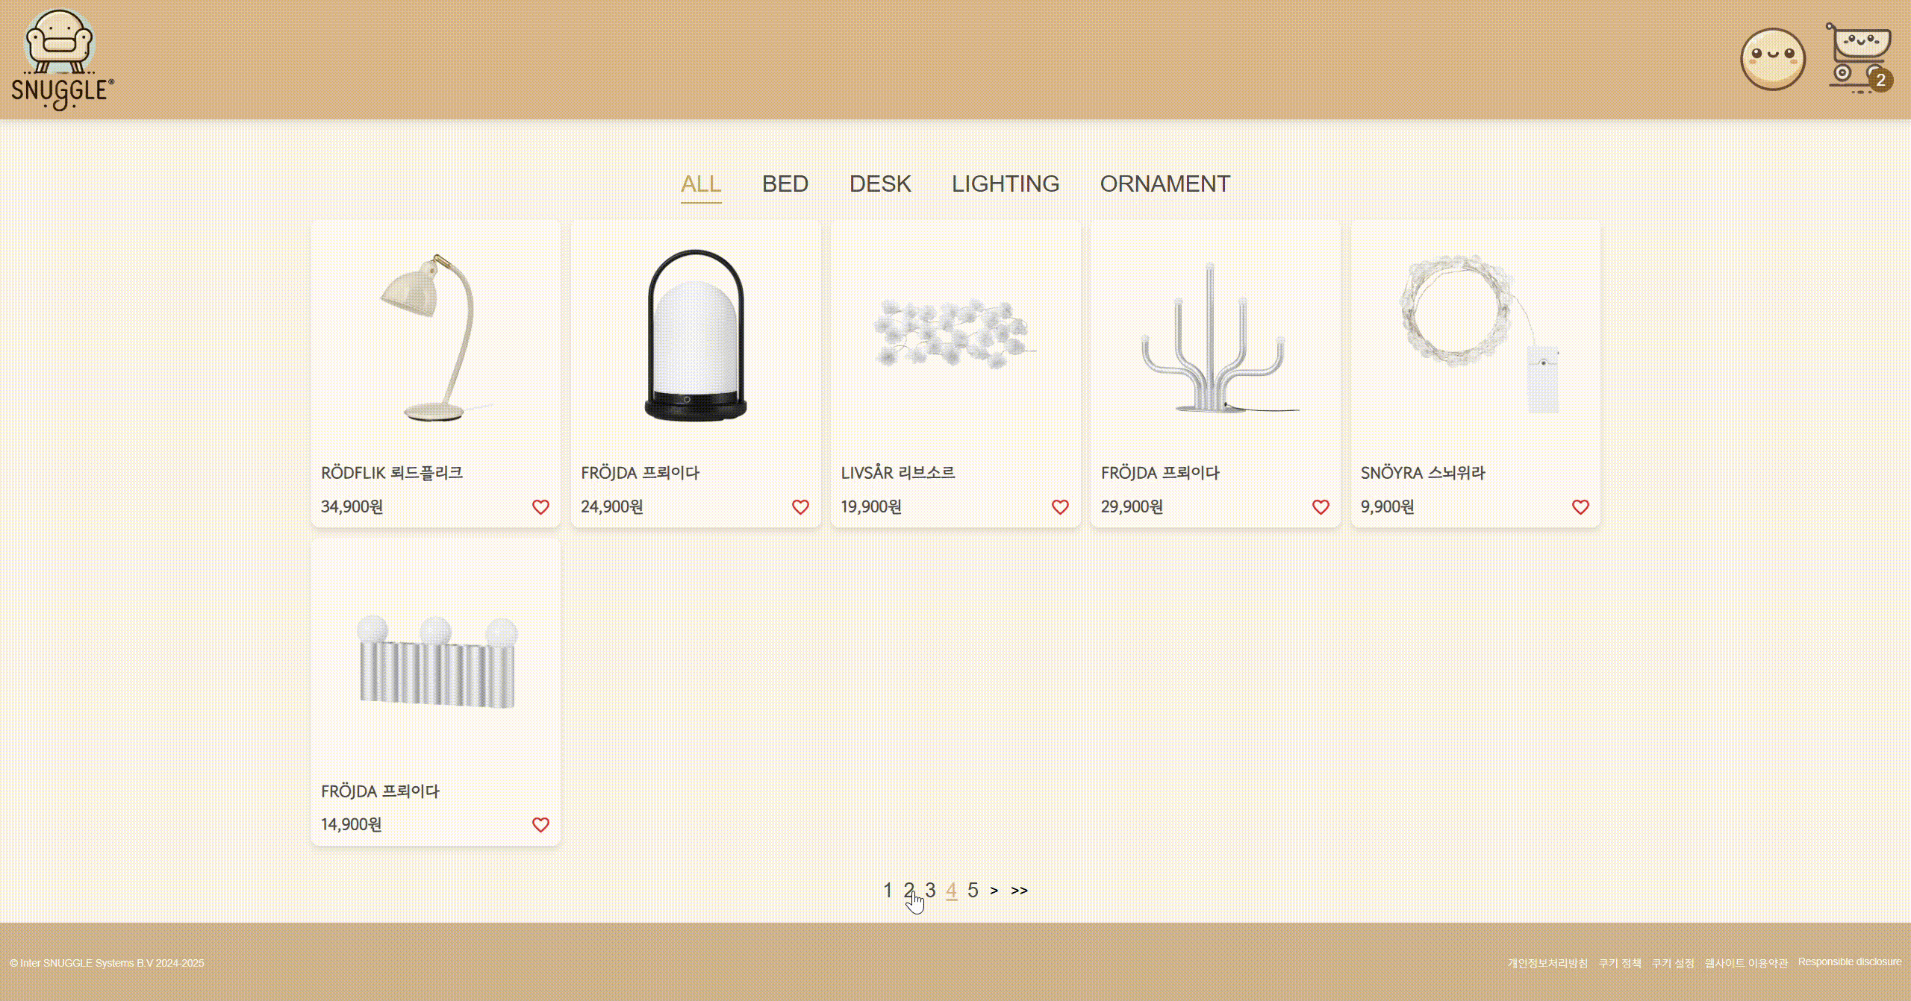This screenshot has height=1001, width=1911.
Task: Open Responsible disclosure footer link
Action: [x=1849, y=962]
